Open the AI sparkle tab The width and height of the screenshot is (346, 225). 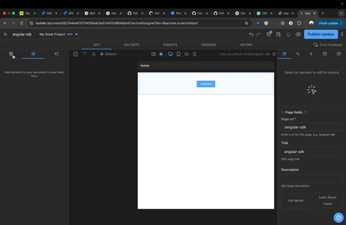pos(56,54)
